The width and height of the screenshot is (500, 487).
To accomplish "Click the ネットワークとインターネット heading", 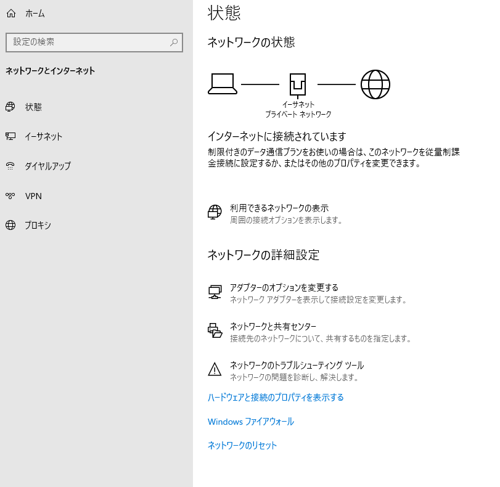I will pyautogui.click(x=51, y=71).
